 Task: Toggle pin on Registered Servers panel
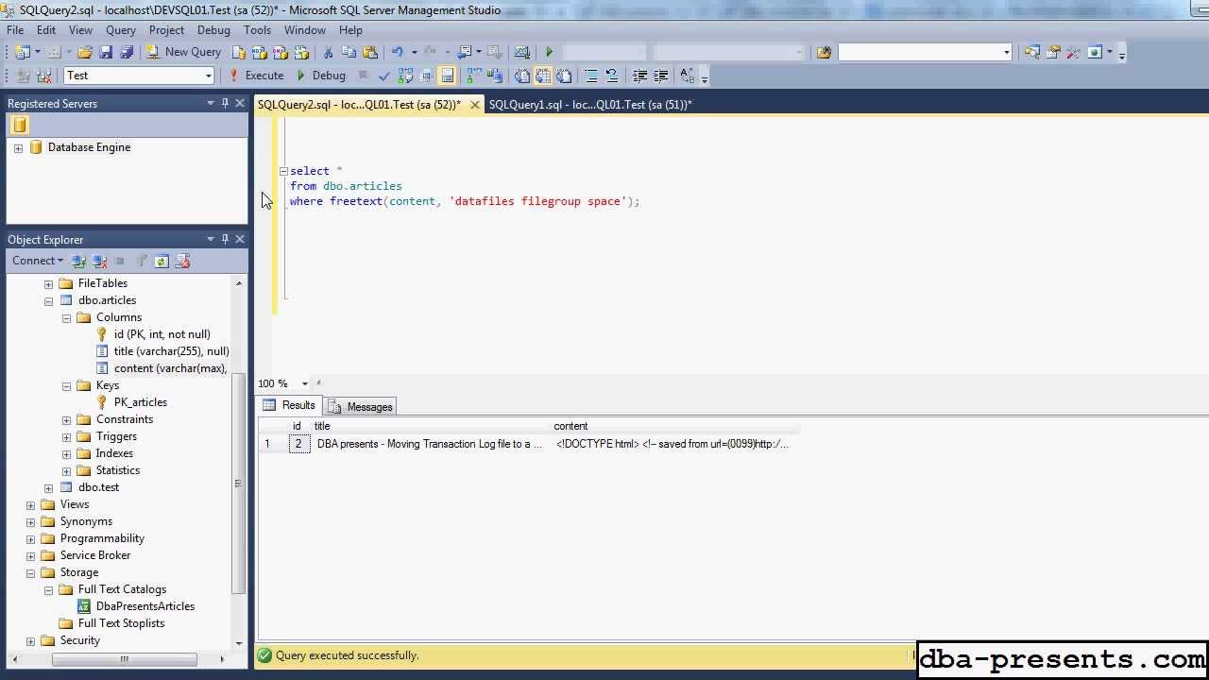click(225, 103)
